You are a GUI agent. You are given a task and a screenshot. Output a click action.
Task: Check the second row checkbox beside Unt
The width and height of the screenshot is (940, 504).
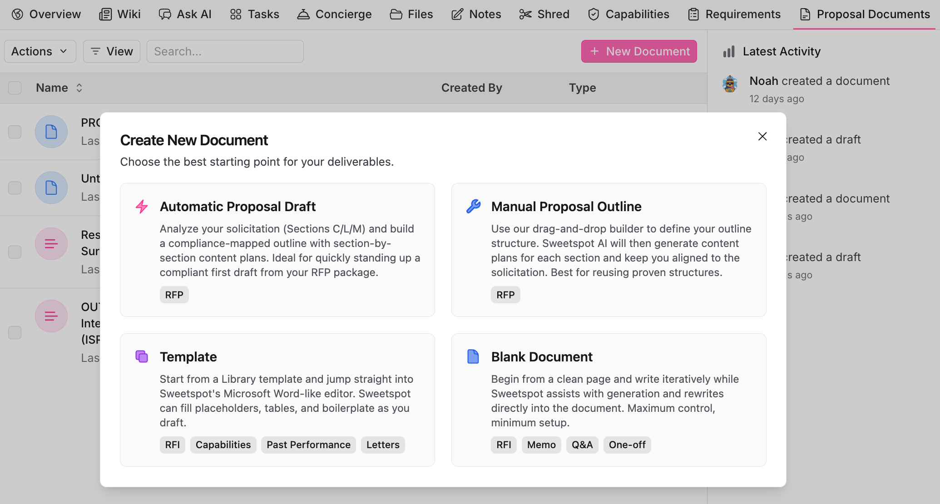pos(15,188)
